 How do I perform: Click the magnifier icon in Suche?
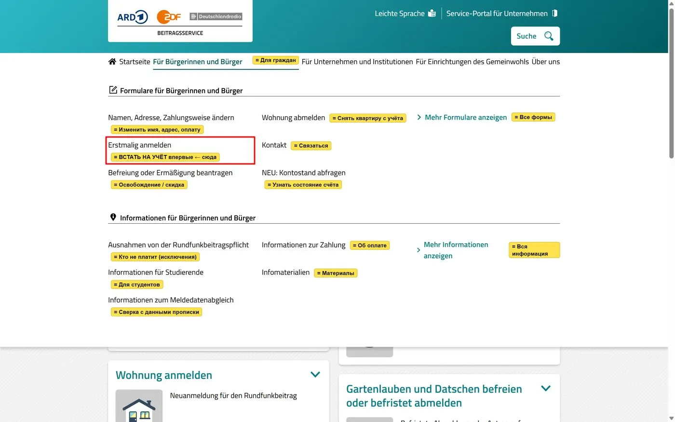[x=549, y=36]
